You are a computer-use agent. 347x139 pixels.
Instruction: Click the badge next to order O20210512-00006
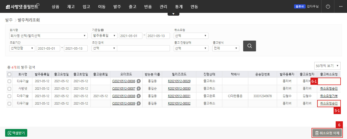click(139, 81)
